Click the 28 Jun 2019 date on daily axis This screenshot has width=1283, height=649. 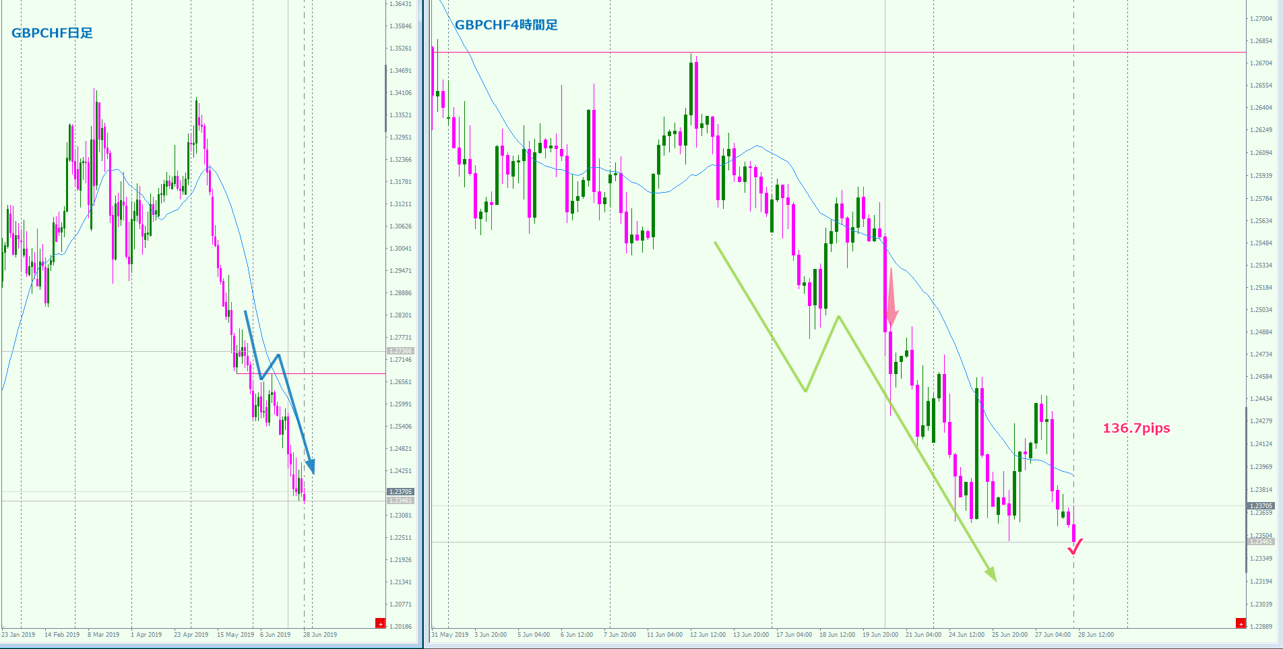(320, 635)
